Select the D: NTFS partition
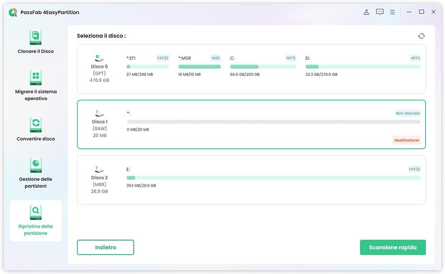445x274 pixels. [363, 67]
